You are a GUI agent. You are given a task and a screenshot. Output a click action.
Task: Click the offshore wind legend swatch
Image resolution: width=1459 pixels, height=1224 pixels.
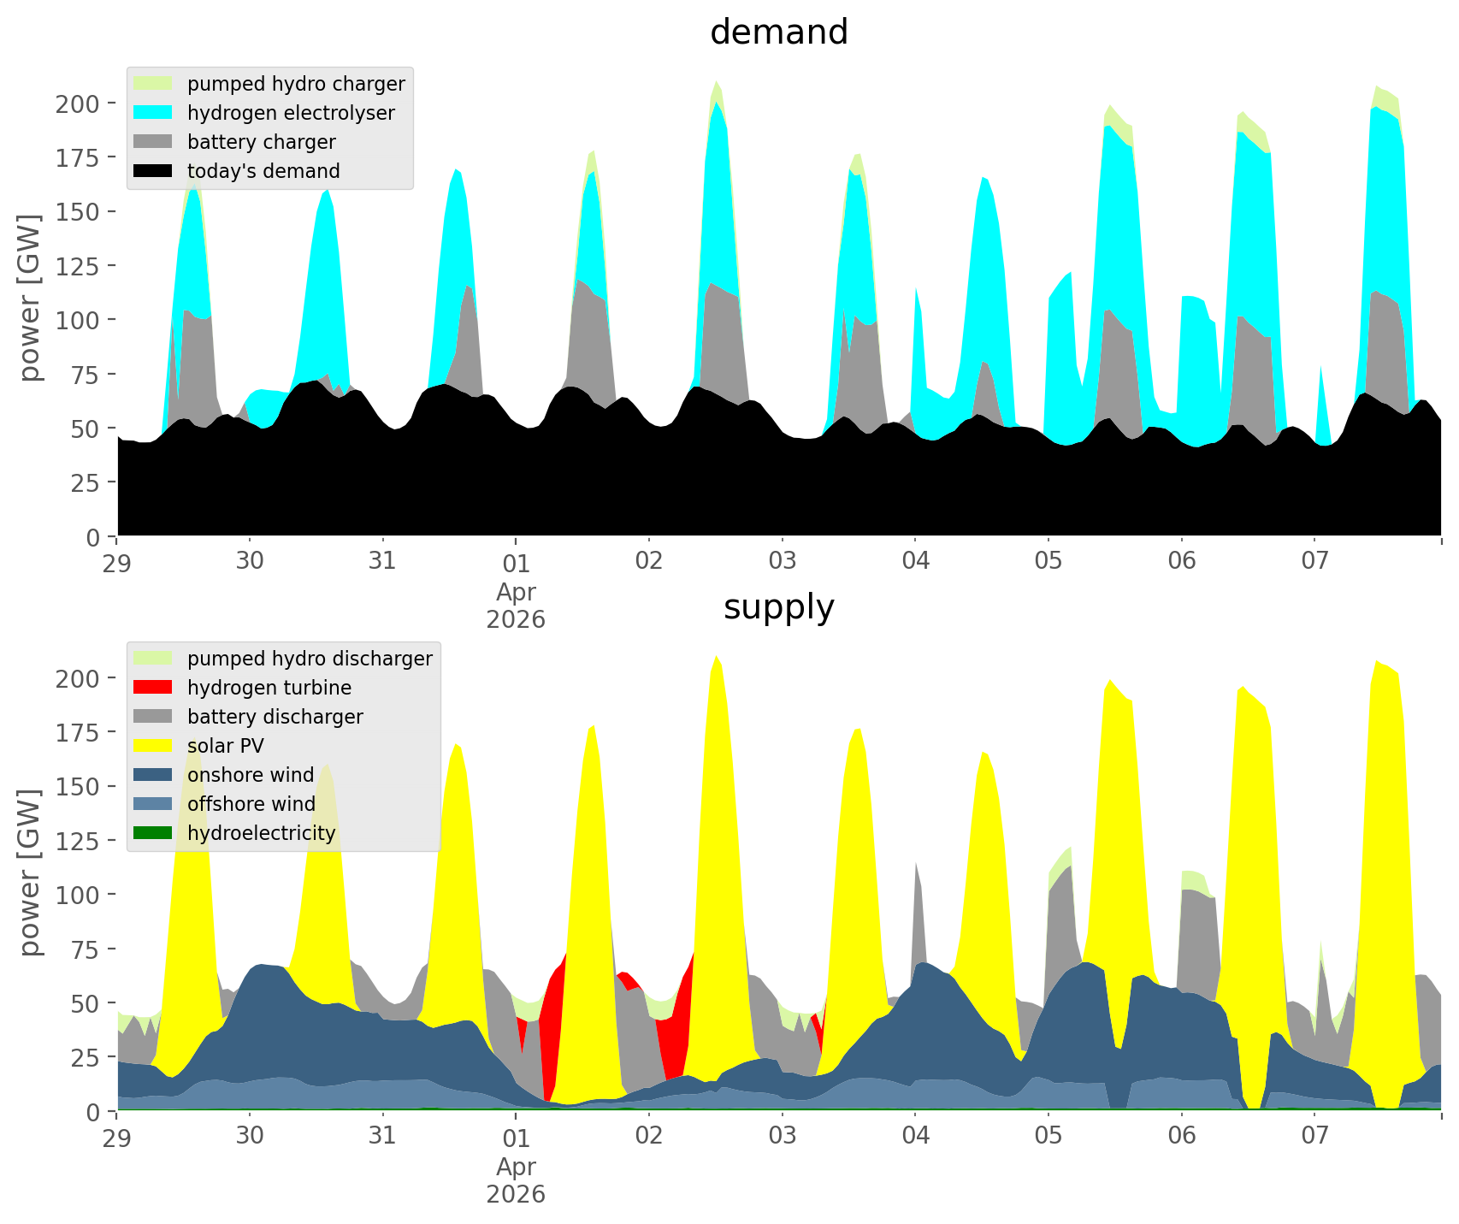pyautogui.click(x=153, y=804)
